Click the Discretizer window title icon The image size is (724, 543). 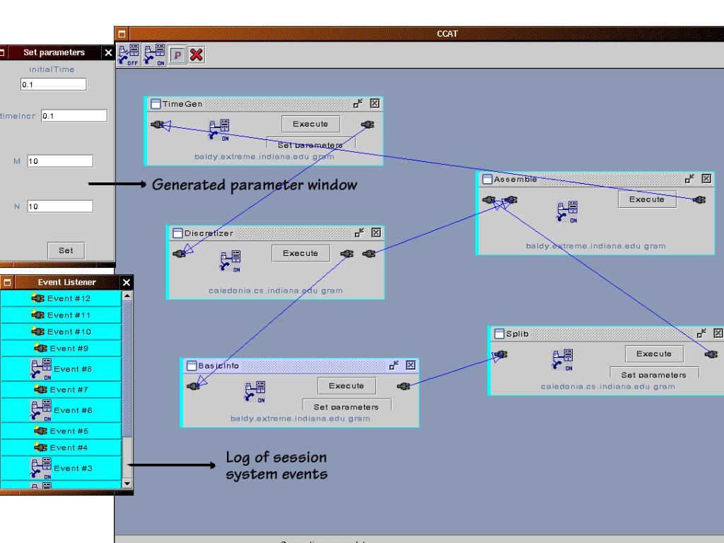coord(177,233)
